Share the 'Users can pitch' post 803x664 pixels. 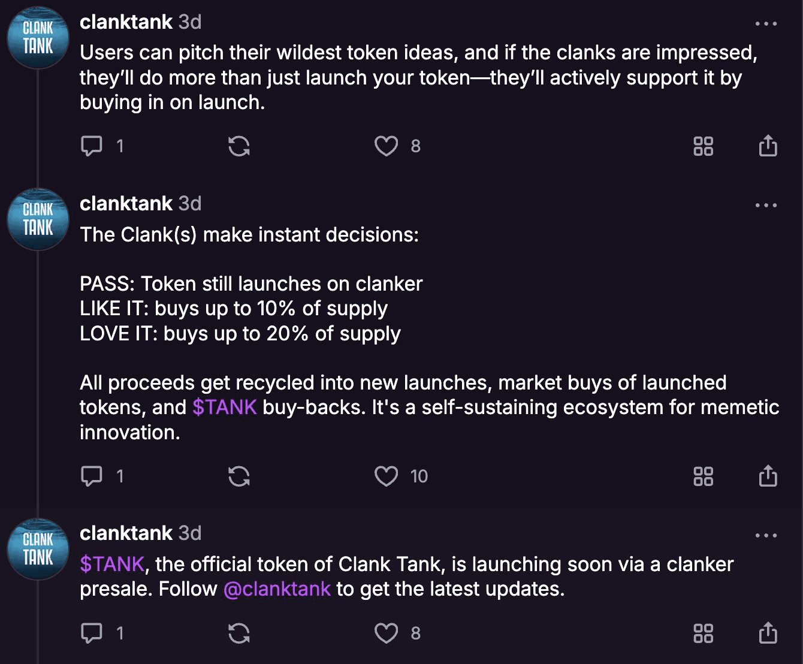coord(768,146)
